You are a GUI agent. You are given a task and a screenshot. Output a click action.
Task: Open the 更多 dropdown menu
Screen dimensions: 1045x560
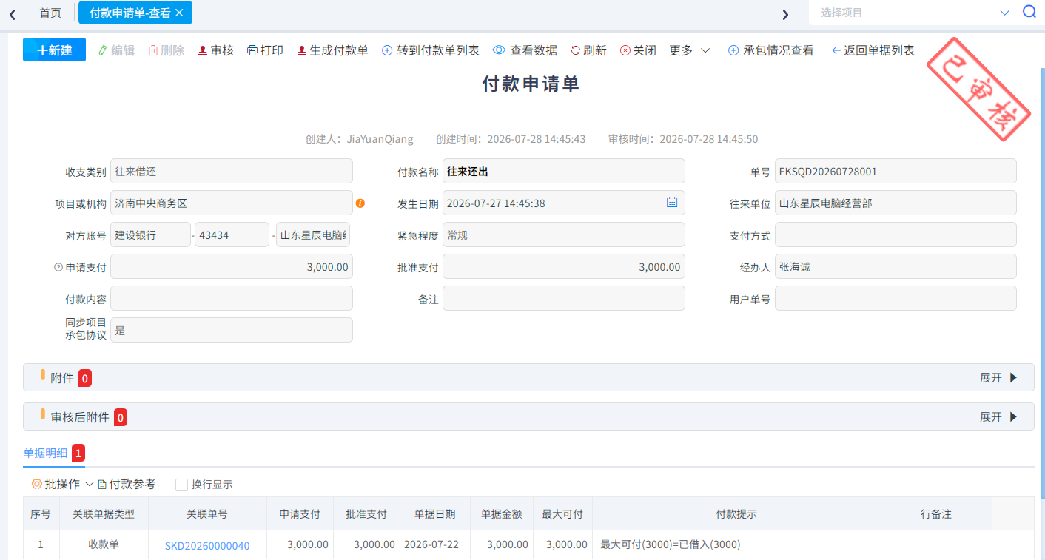[690, 50]
